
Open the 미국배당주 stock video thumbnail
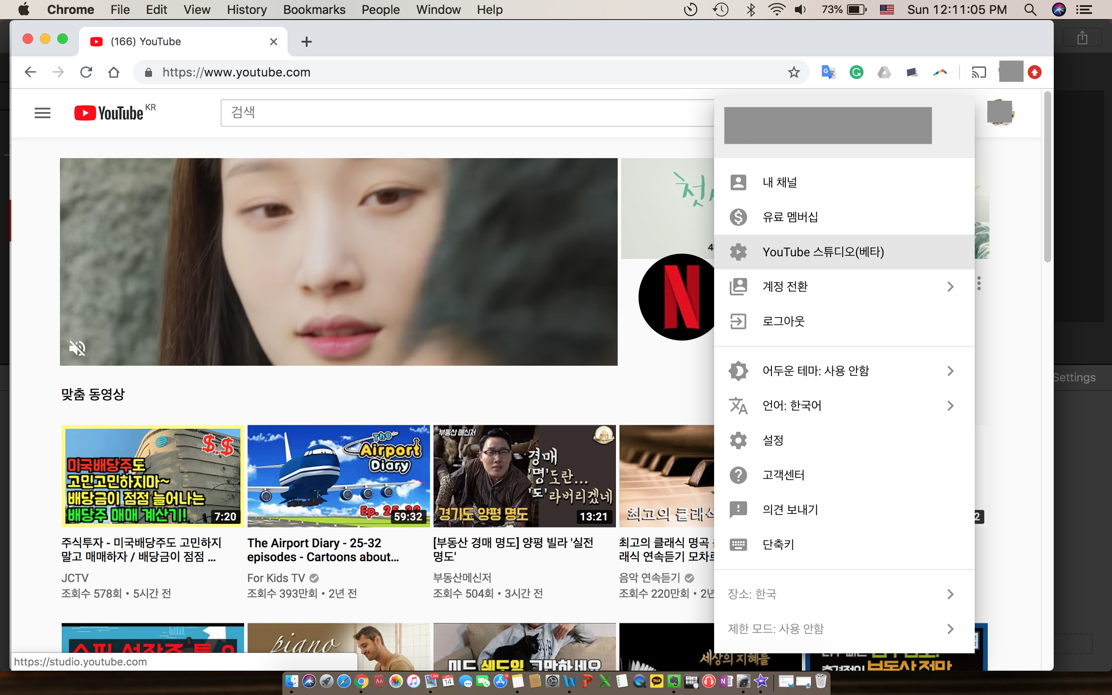point(152,476)
